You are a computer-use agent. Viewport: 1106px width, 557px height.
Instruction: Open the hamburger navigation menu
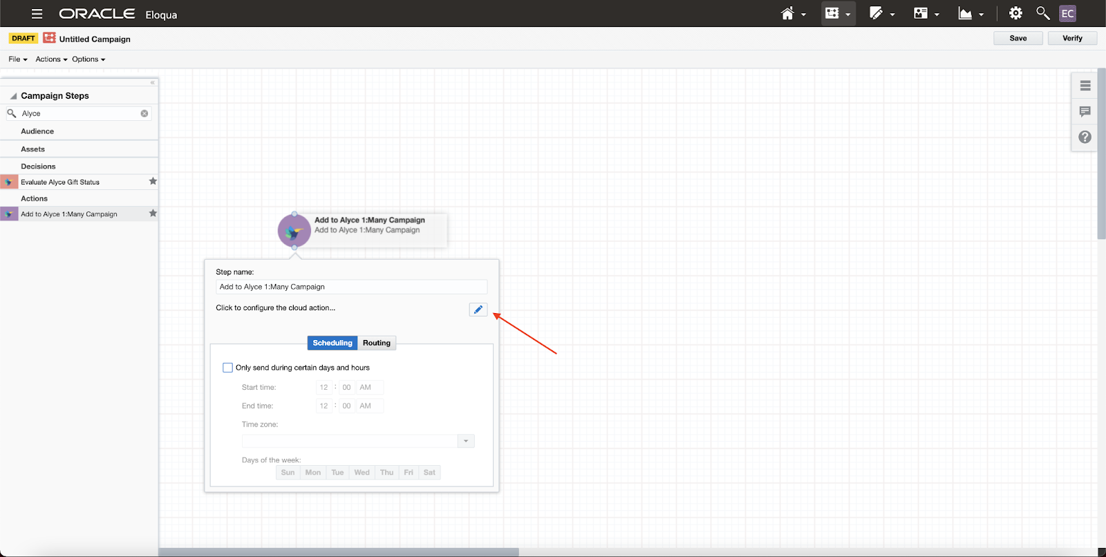pos(37,14)
